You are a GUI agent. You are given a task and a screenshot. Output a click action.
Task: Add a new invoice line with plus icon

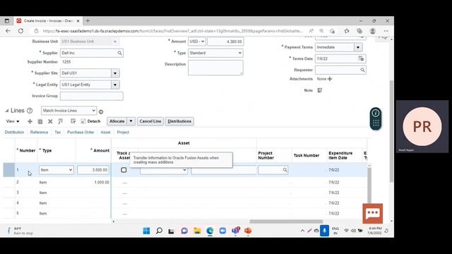coord(30,121)
